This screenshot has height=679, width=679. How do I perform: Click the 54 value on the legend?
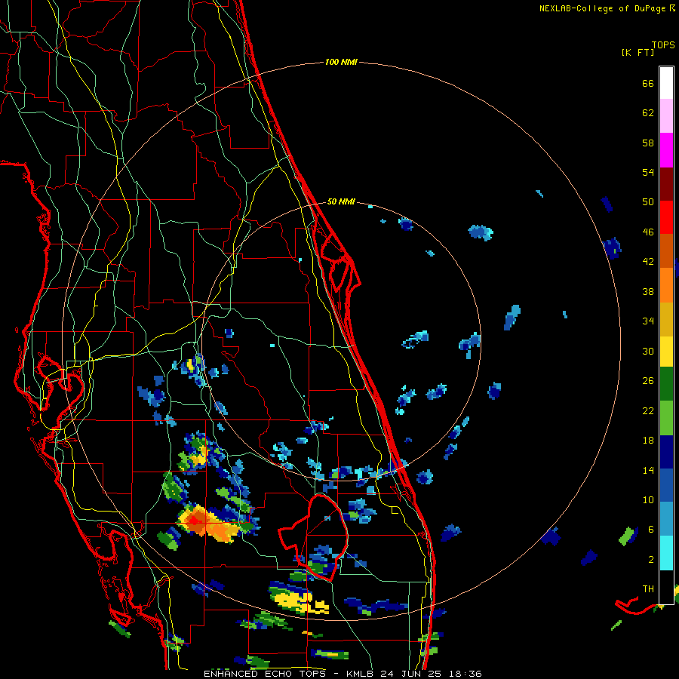648,172
